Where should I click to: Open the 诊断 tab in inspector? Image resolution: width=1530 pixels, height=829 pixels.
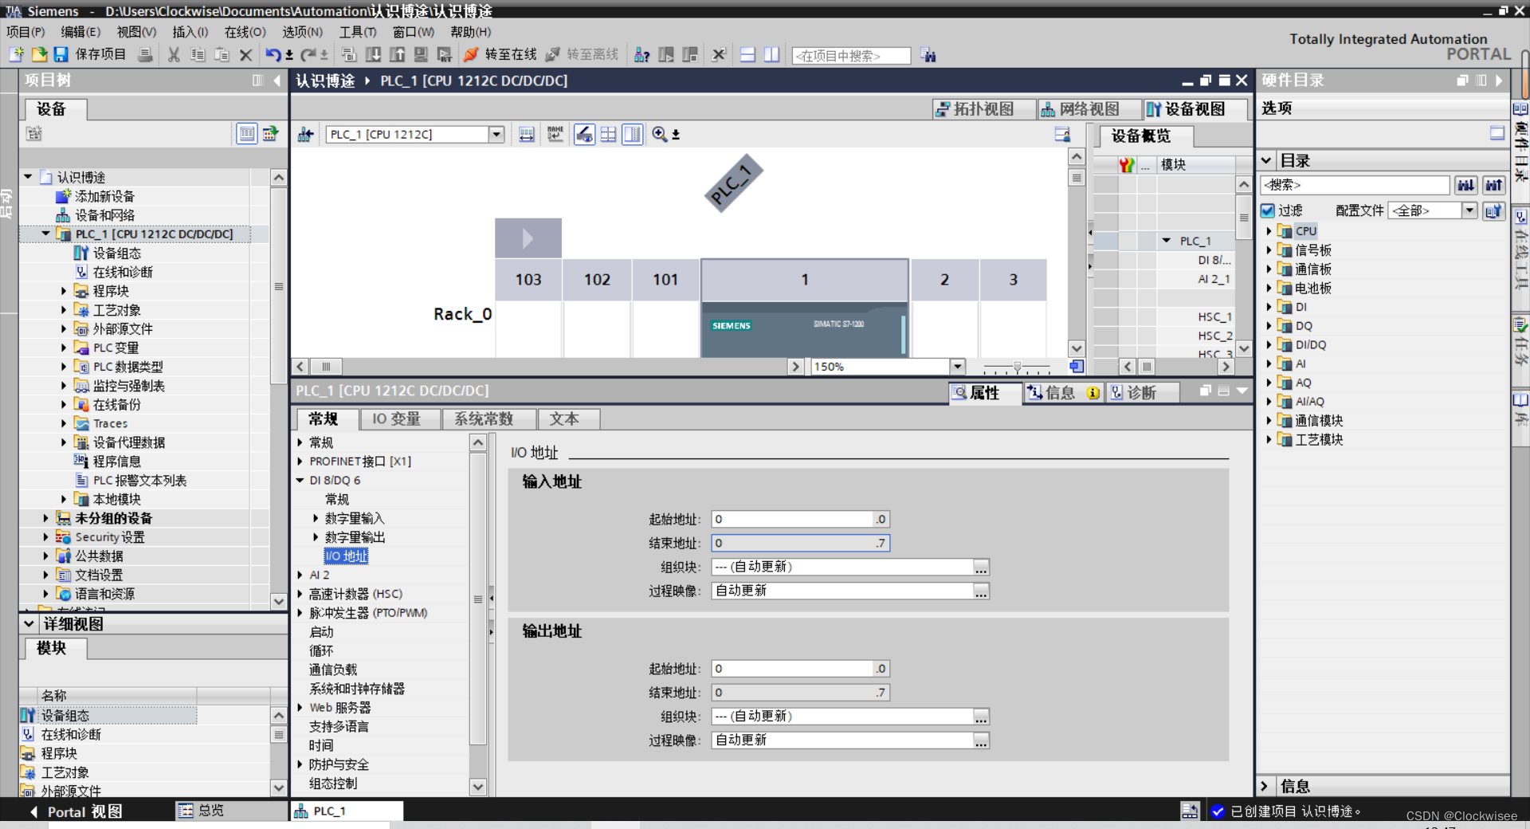click(x=1142, y=392)
